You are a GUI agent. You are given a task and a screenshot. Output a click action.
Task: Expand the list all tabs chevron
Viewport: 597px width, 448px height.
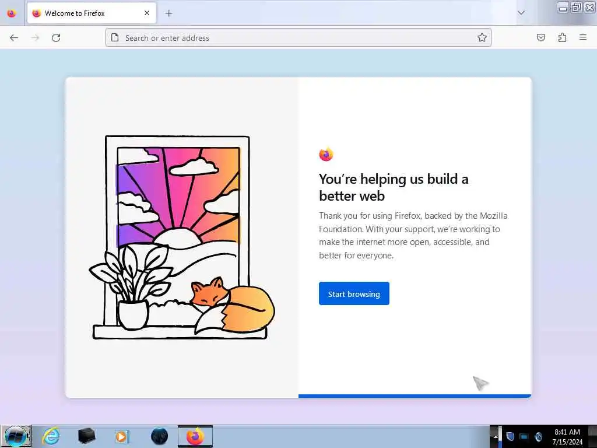(x=521, y=13)
